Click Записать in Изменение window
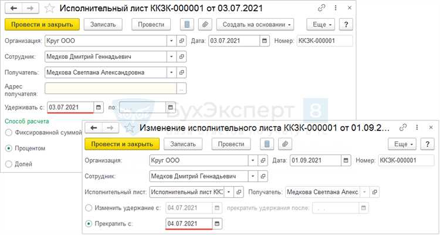Image resolution: width=440 pixels, height=235 pixels. coord(183,144)
